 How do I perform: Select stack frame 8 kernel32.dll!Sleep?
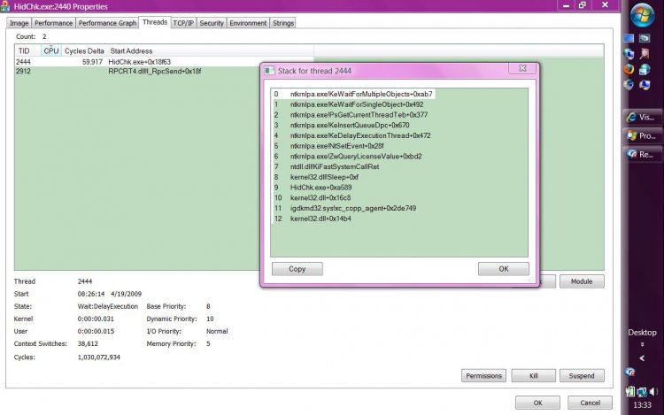click(x=324, y=177)
